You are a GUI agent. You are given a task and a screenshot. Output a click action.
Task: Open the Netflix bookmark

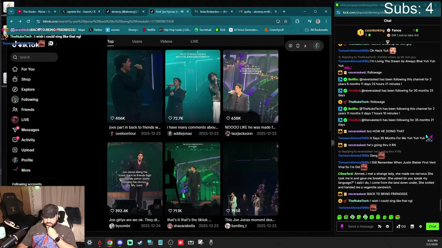[148, 30]
